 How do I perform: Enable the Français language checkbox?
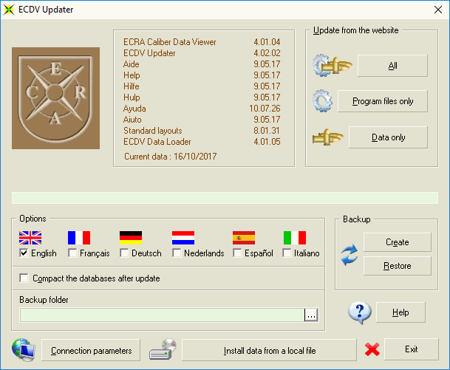[x=72, y=253]
